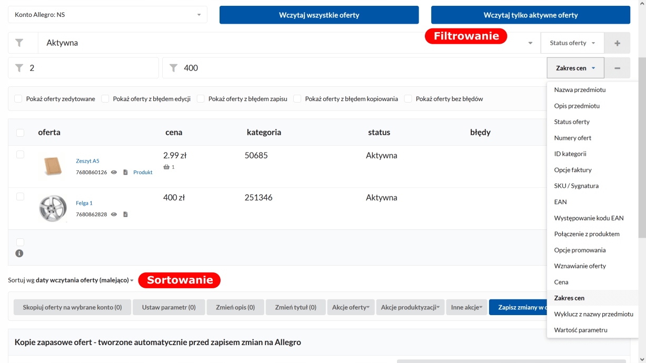Viewport: 646px width, 363px height.
Task: Open the Zeszyt A5 offer link
Action: (87, 161)
